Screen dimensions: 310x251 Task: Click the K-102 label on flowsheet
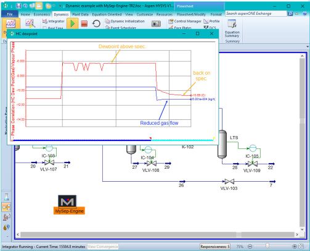pos(187,147)
